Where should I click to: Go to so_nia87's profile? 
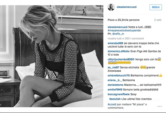point(113,68)
